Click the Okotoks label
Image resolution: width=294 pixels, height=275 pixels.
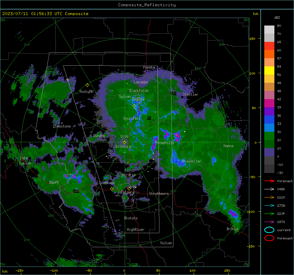pyautogui.click(x=131, y=218)
